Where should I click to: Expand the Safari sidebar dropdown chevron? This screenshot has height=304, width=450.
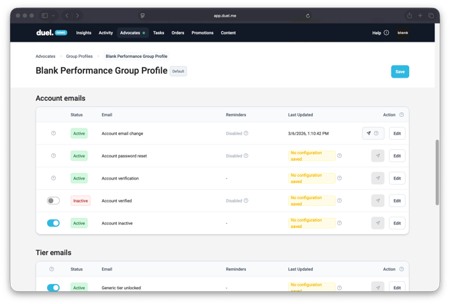point(53,15)
